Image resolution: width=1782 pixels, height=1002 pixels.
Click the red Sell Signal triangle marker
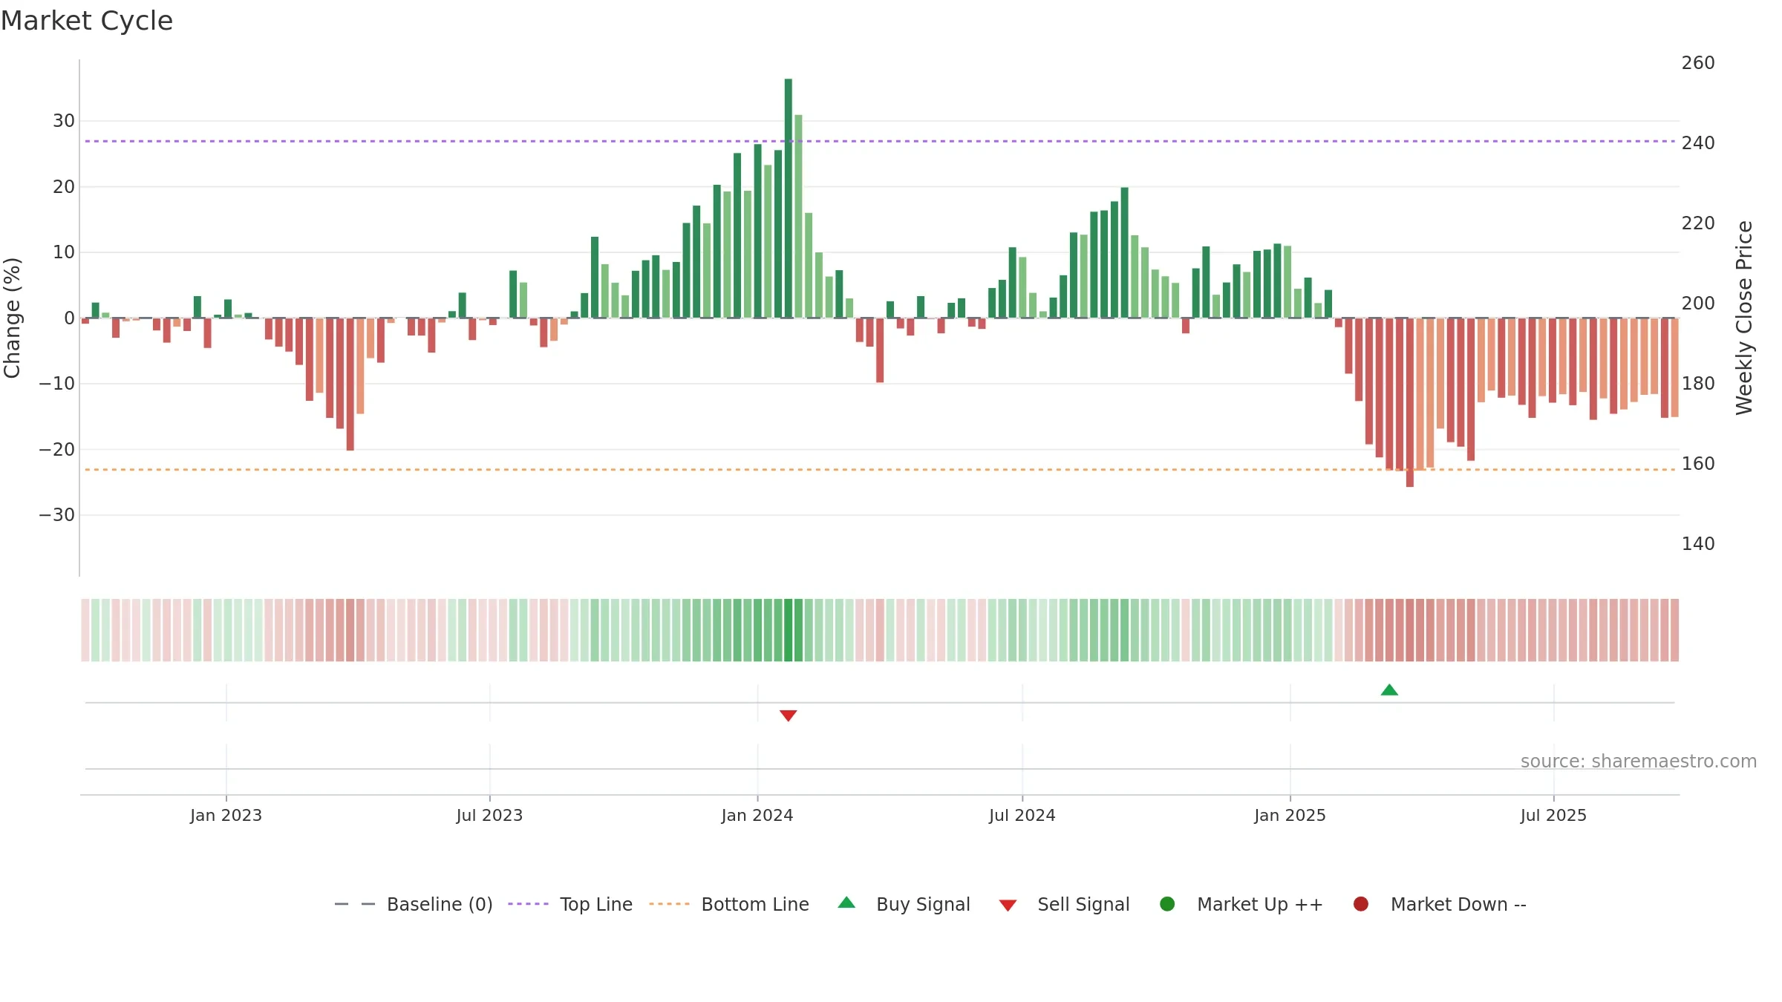coord(789,716)
